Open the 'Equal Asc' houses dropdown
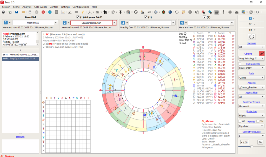The height and width of the screenshot is (157, 266). click(x=251, y=126)
